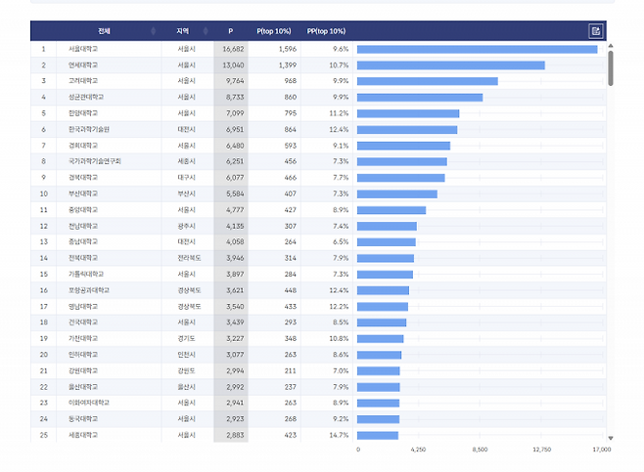This screenshot has width=644, height=472.
Task: Click on 건국대학교 name
Action: [x=83, y=322]
